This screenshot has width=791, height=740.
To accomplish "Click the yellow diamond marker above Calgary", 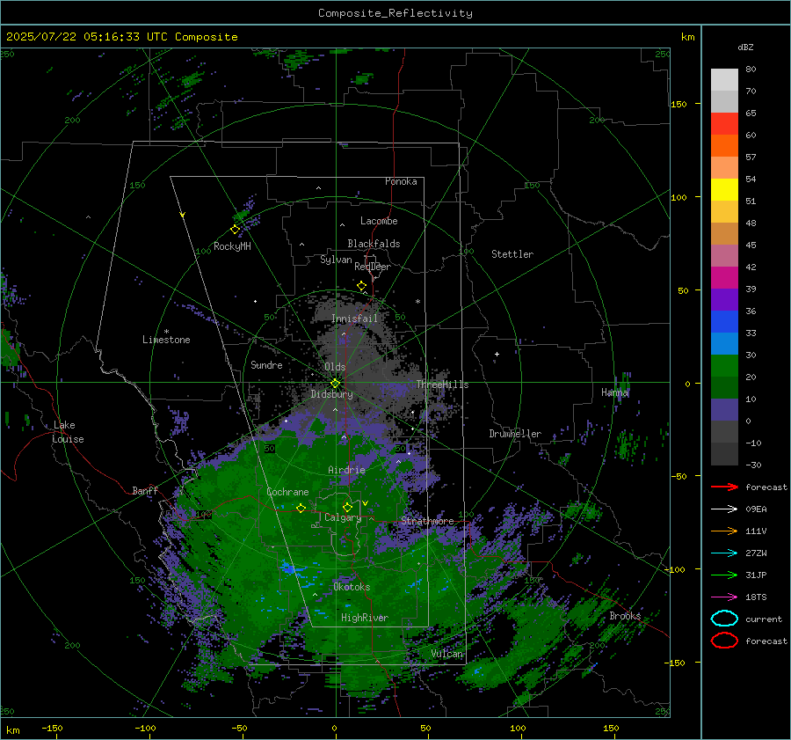I will pyautogui.click(x=347, y=507).
